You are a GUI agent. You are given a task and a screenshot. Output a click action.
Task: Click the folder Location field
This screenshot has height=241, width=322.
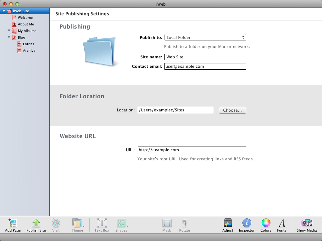175,110
